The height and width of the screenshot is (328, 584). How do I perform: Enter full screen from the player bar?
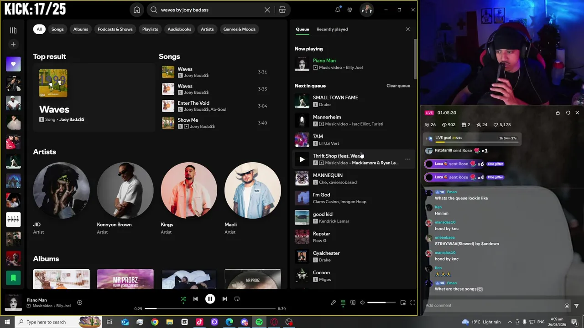412,302
